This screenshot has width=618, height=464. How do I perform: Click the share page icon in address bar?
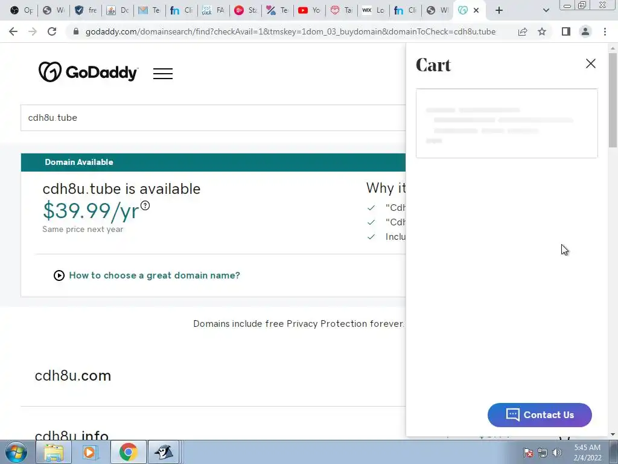click(x=523, y=31)
